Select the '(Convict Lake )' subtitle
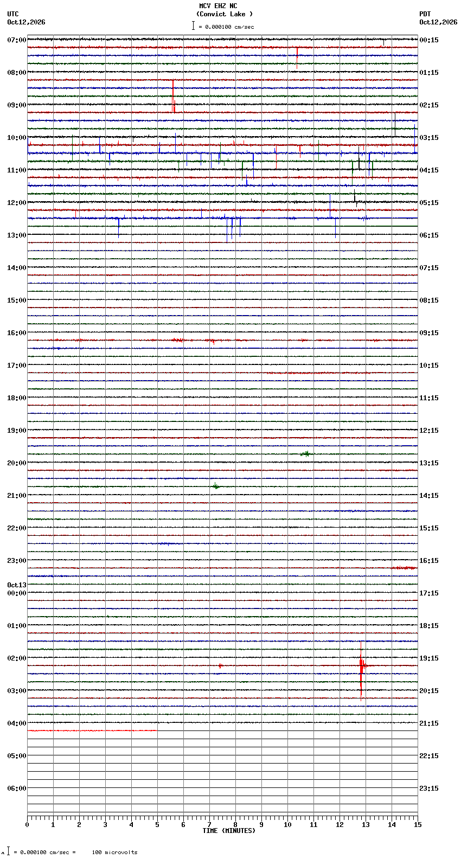The height and width of the screenshot is (859, 461). pyautogui.click(x=225, y=14)
